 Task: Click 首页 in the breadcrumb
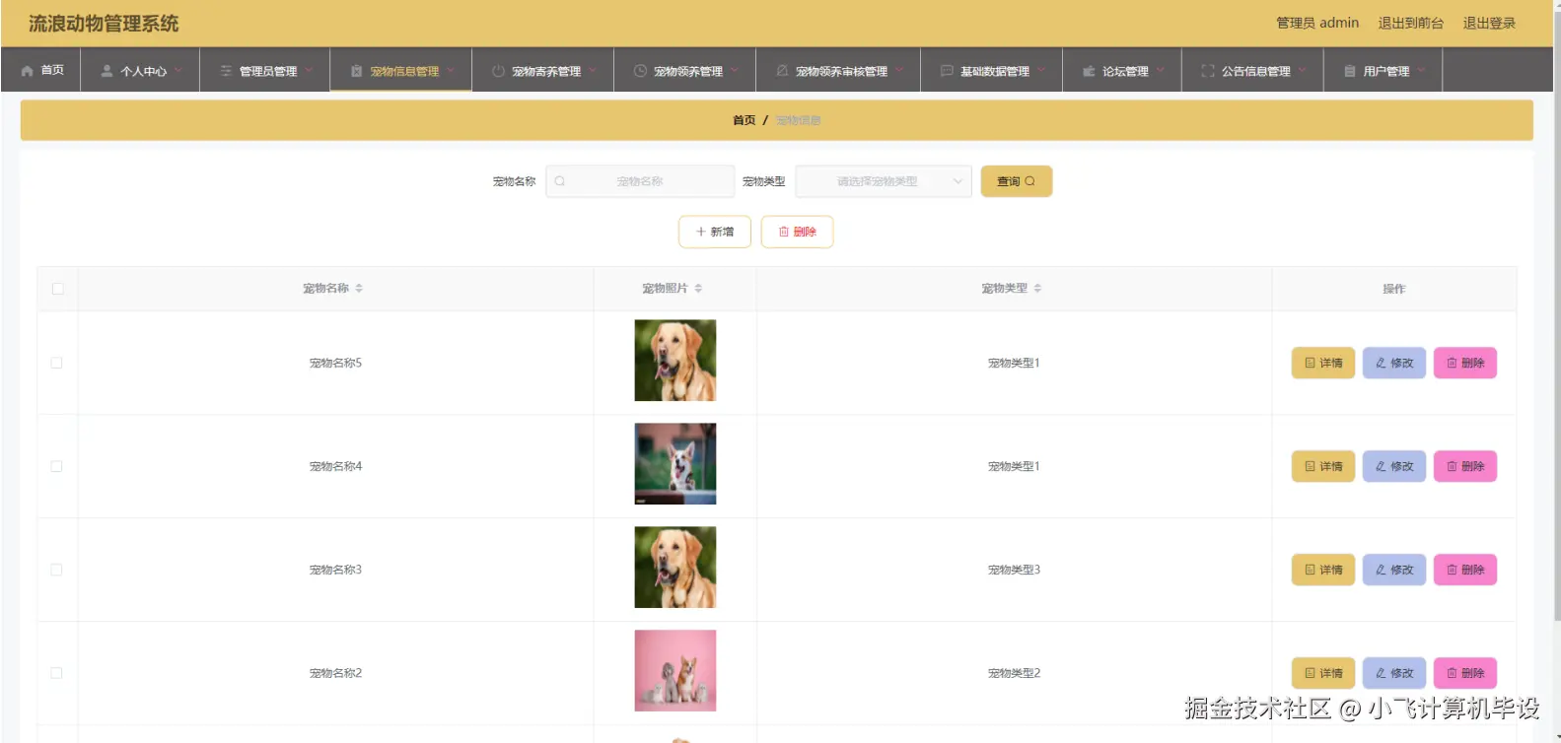744,120
